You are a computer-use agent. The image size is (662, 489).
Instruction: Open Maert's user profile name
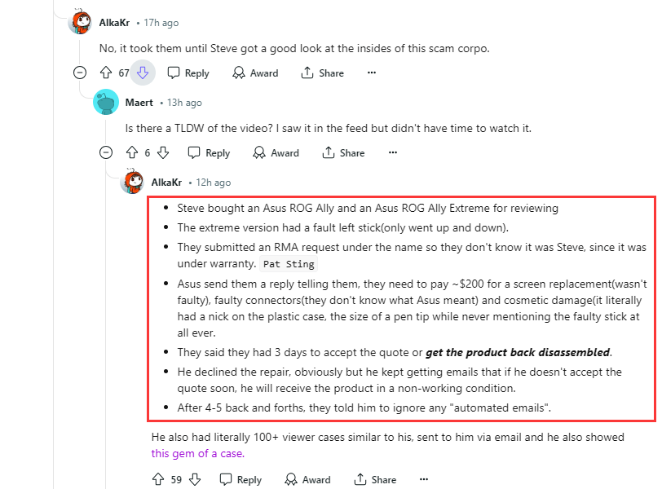[x=139, y=103]
